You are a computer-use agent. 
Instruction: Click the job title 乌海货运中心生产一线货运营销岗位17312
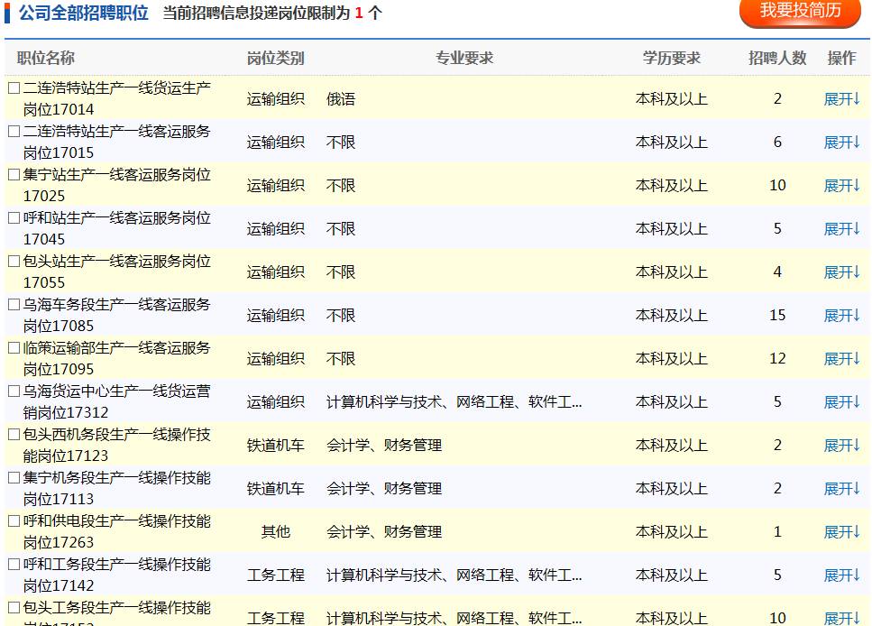click(x=117, y=401)
